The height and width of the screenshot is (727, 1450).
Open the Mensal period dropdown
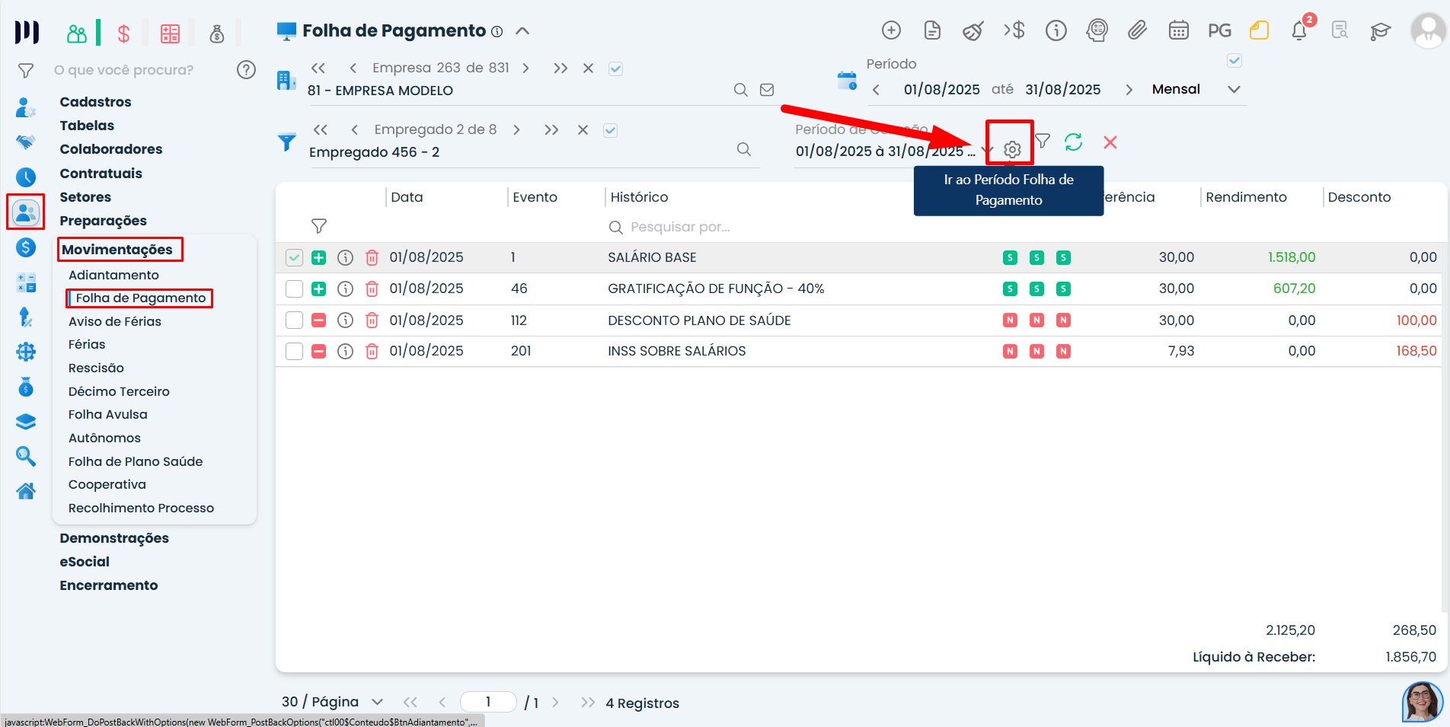(x=1234, y=89)
